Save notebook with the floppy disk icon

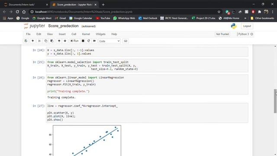[26, 41]
